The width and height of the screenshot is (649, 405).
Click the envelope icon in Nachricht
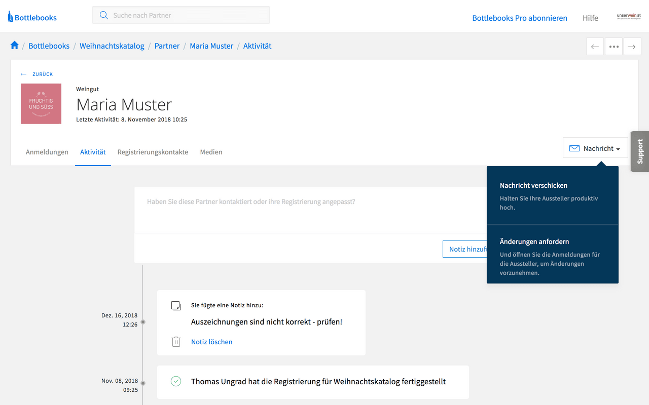pyautogui.click(x=574, y=148)
